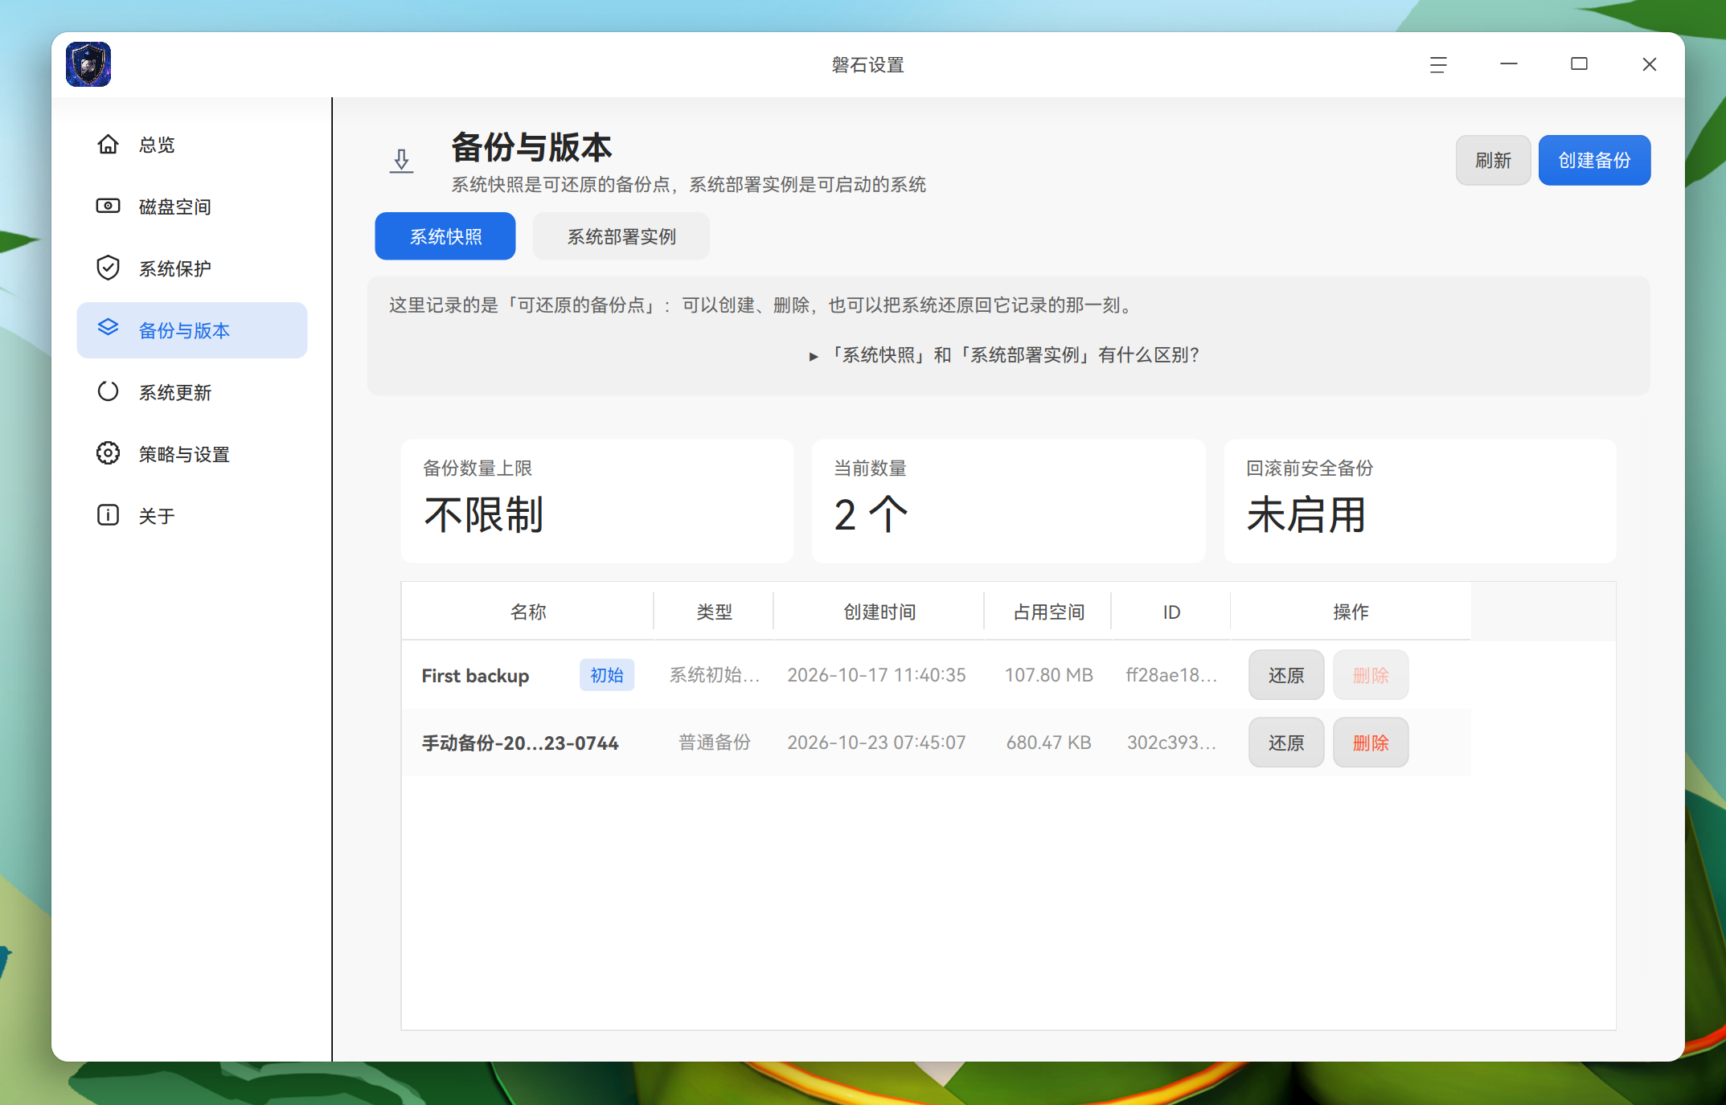Switch to the 系统部署实例 tab

pos(621,236)
